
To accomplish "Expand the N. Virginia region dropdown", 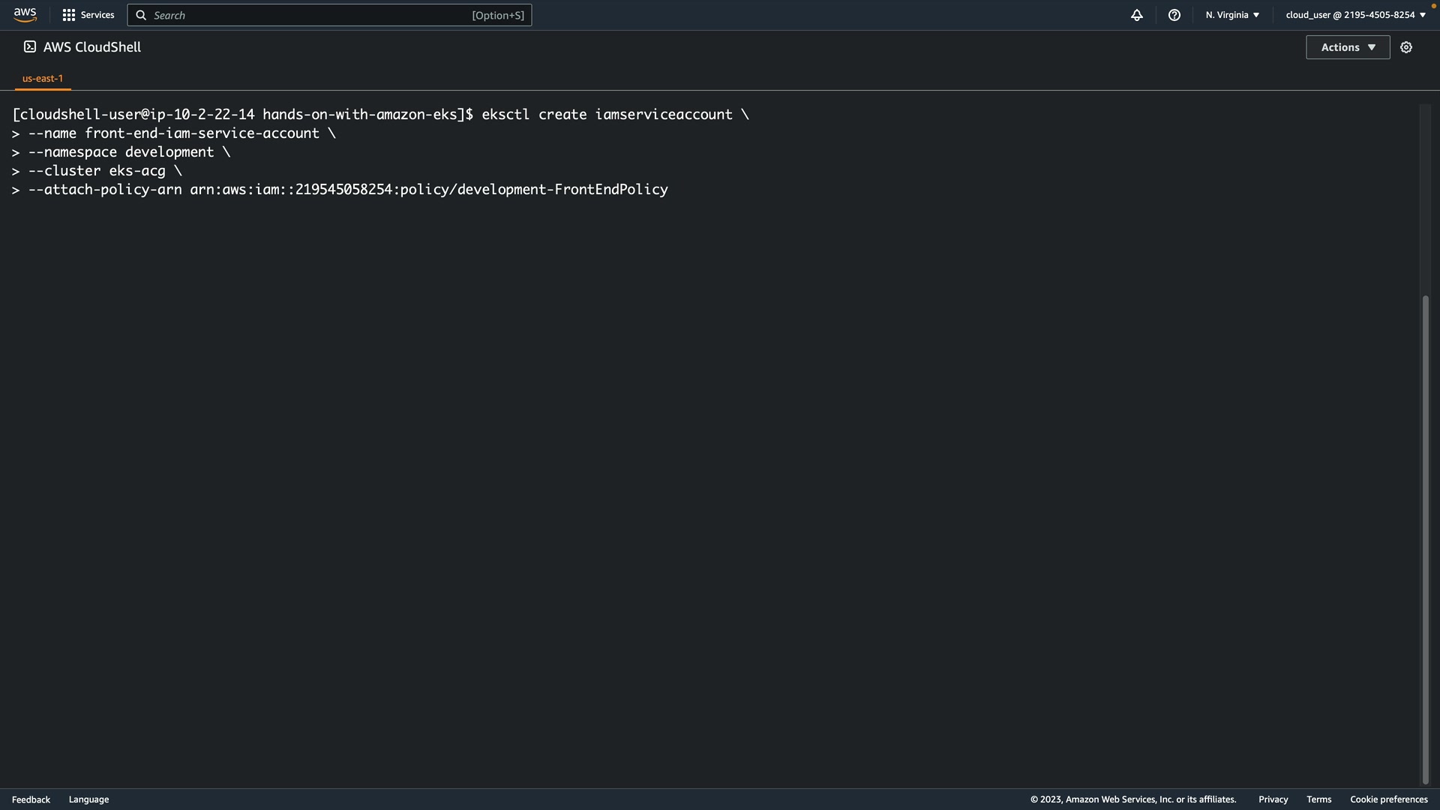I will [x=1232, y=15].
